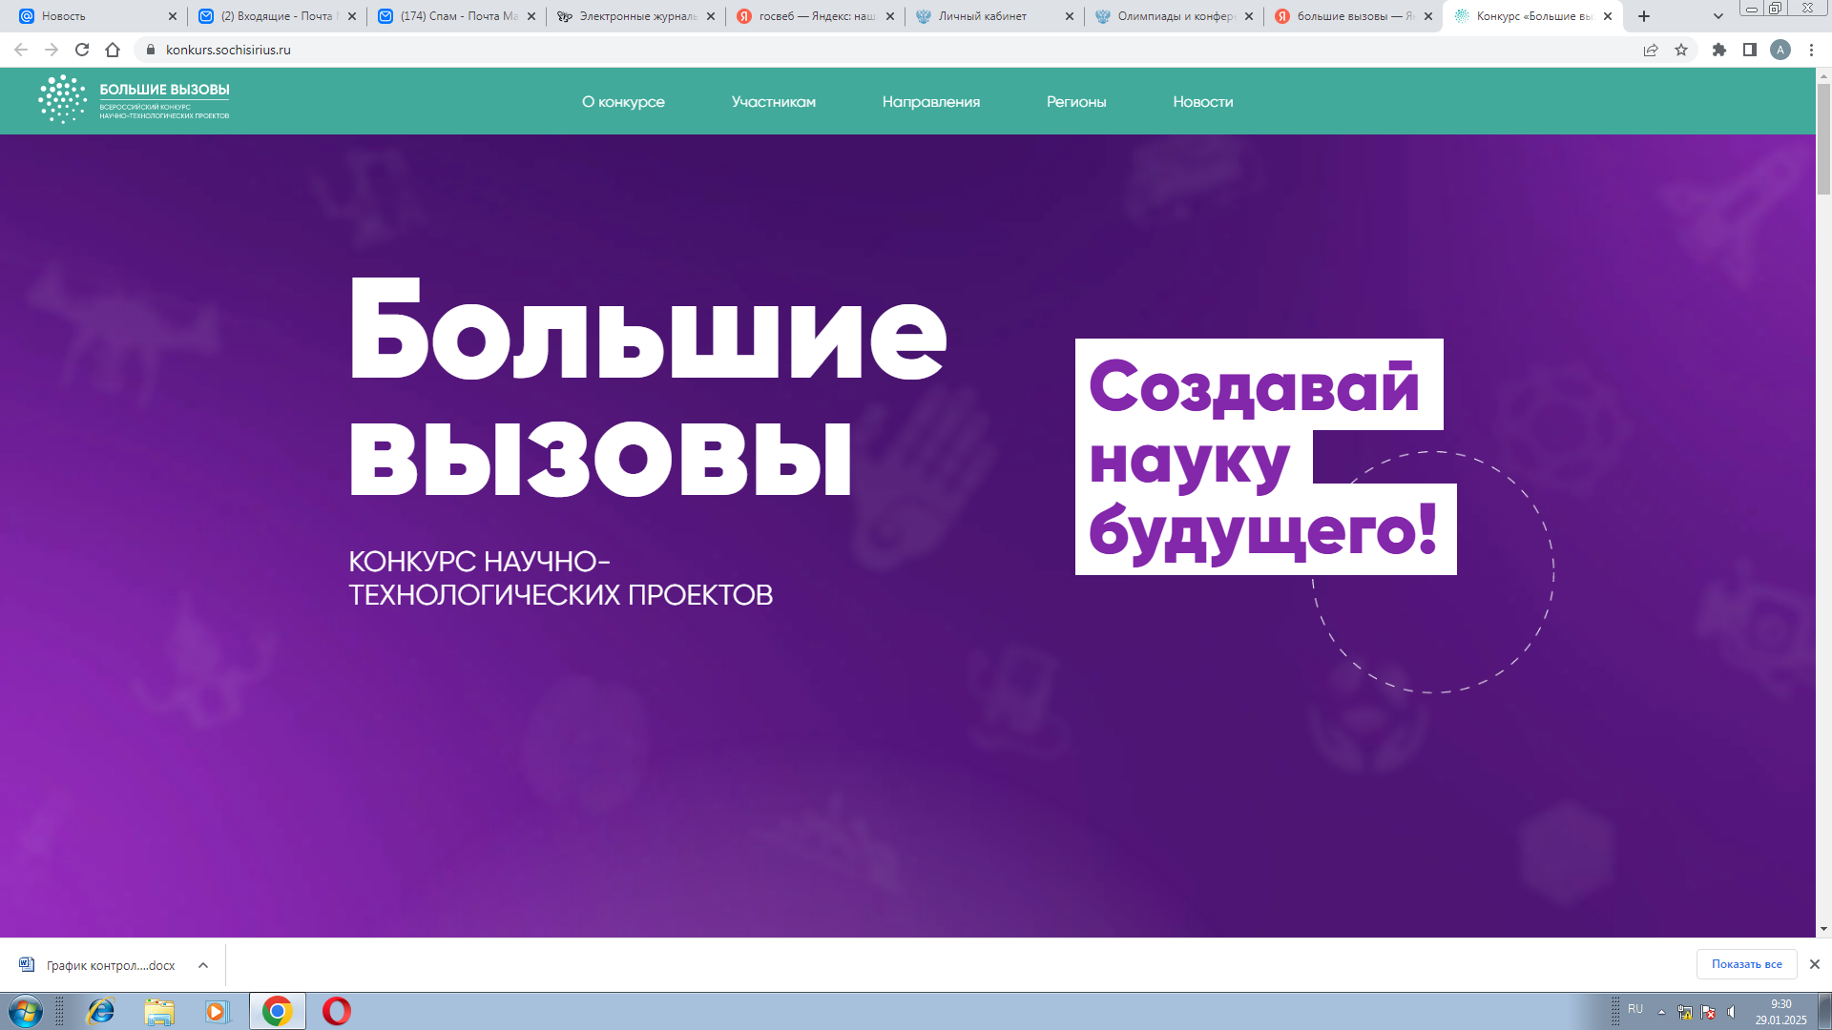Image resolution: width=1832 pixels, height=1030 pixels.
Task: Click the page scrollbar up arrow
Action: click(1823, 75)
